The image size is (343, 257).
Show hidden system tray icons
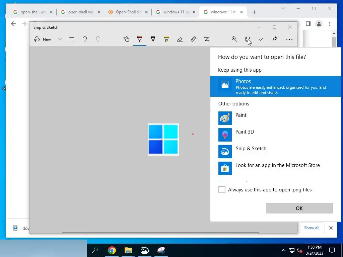click(x=283, y=250)
